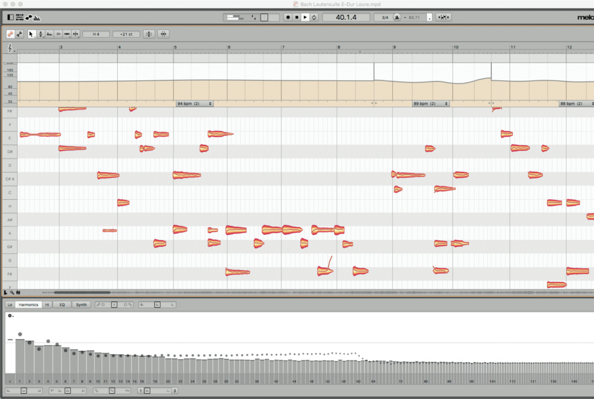Toggle cycle loop playback
Image resolution: width=594 pixels, height=399 pixels.
(314, 17)
